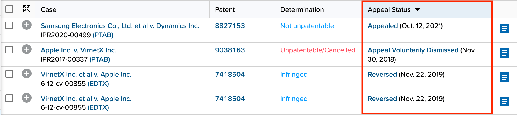Click the expand-all arrows icon in header
The height and width of the screenshot is (115, 517).
click(x=27, y=9)
